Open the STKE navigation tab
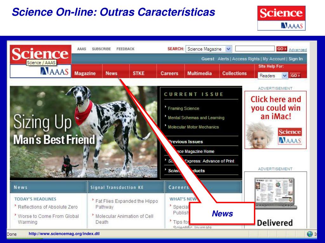Viewport: 325px width, 243px height. [x=138, y=73]
